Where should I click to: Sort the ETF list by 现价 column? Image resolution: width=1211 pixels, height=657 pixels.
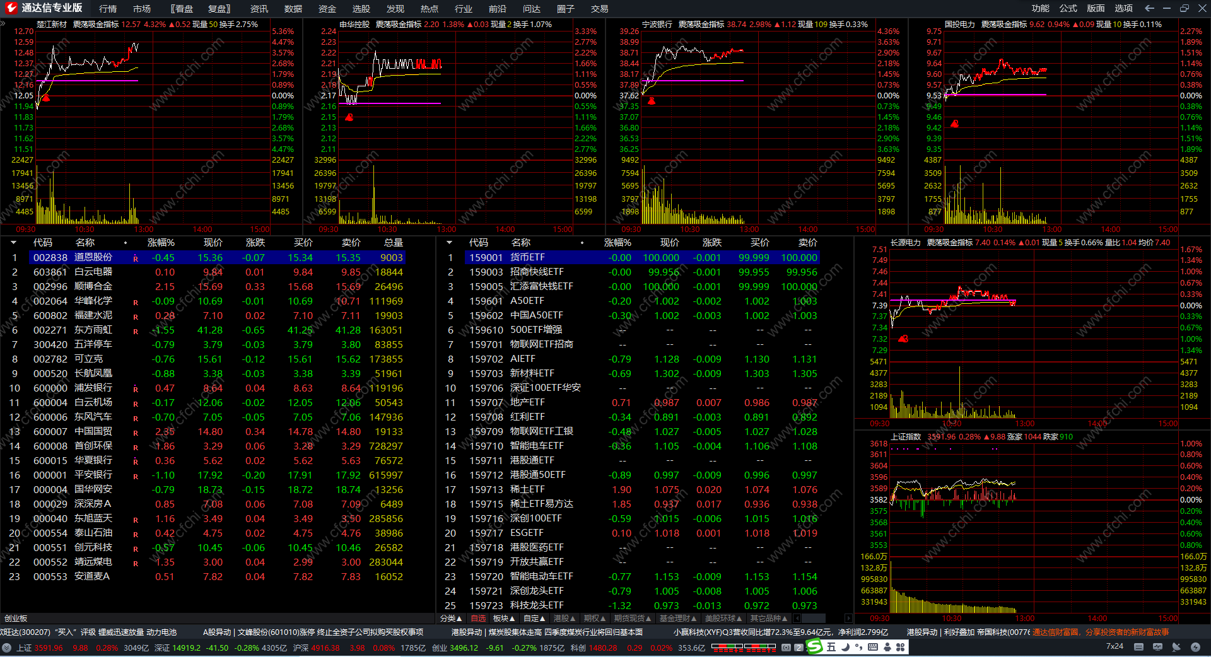tap(669, 243)
